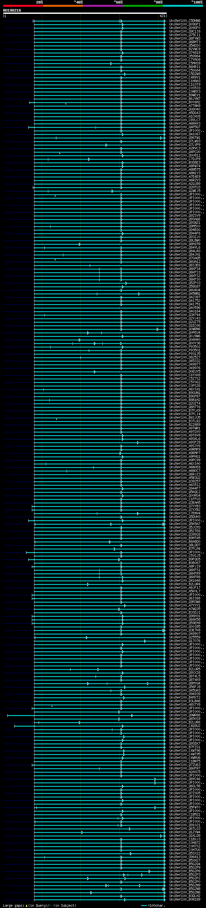Select hit UniRef100_Q6BMT3
The image size is (206, 908).
coord(185,42)
